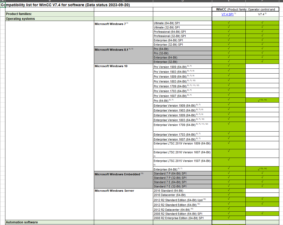Select 'Enterprise Version 1709 (64-Bit)' cell

(182, 127)
